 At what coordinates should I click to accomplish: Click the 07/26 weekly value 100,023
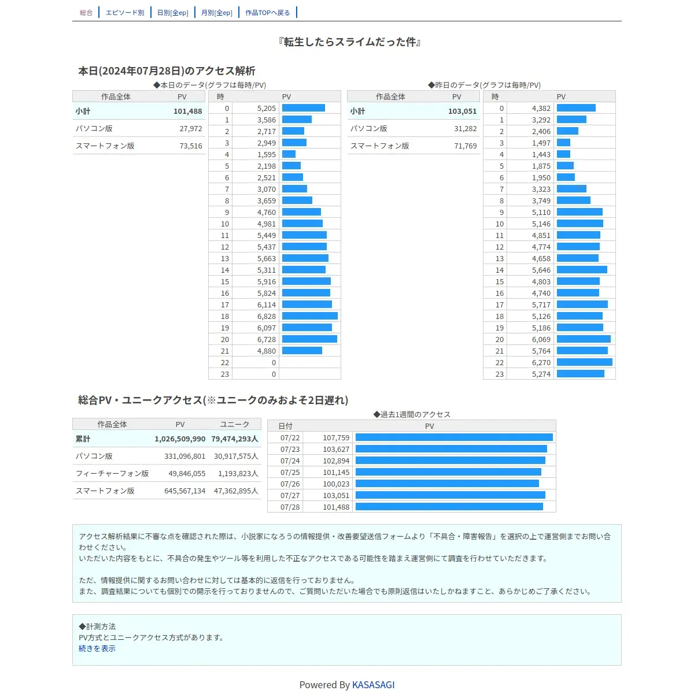[336, 484]
